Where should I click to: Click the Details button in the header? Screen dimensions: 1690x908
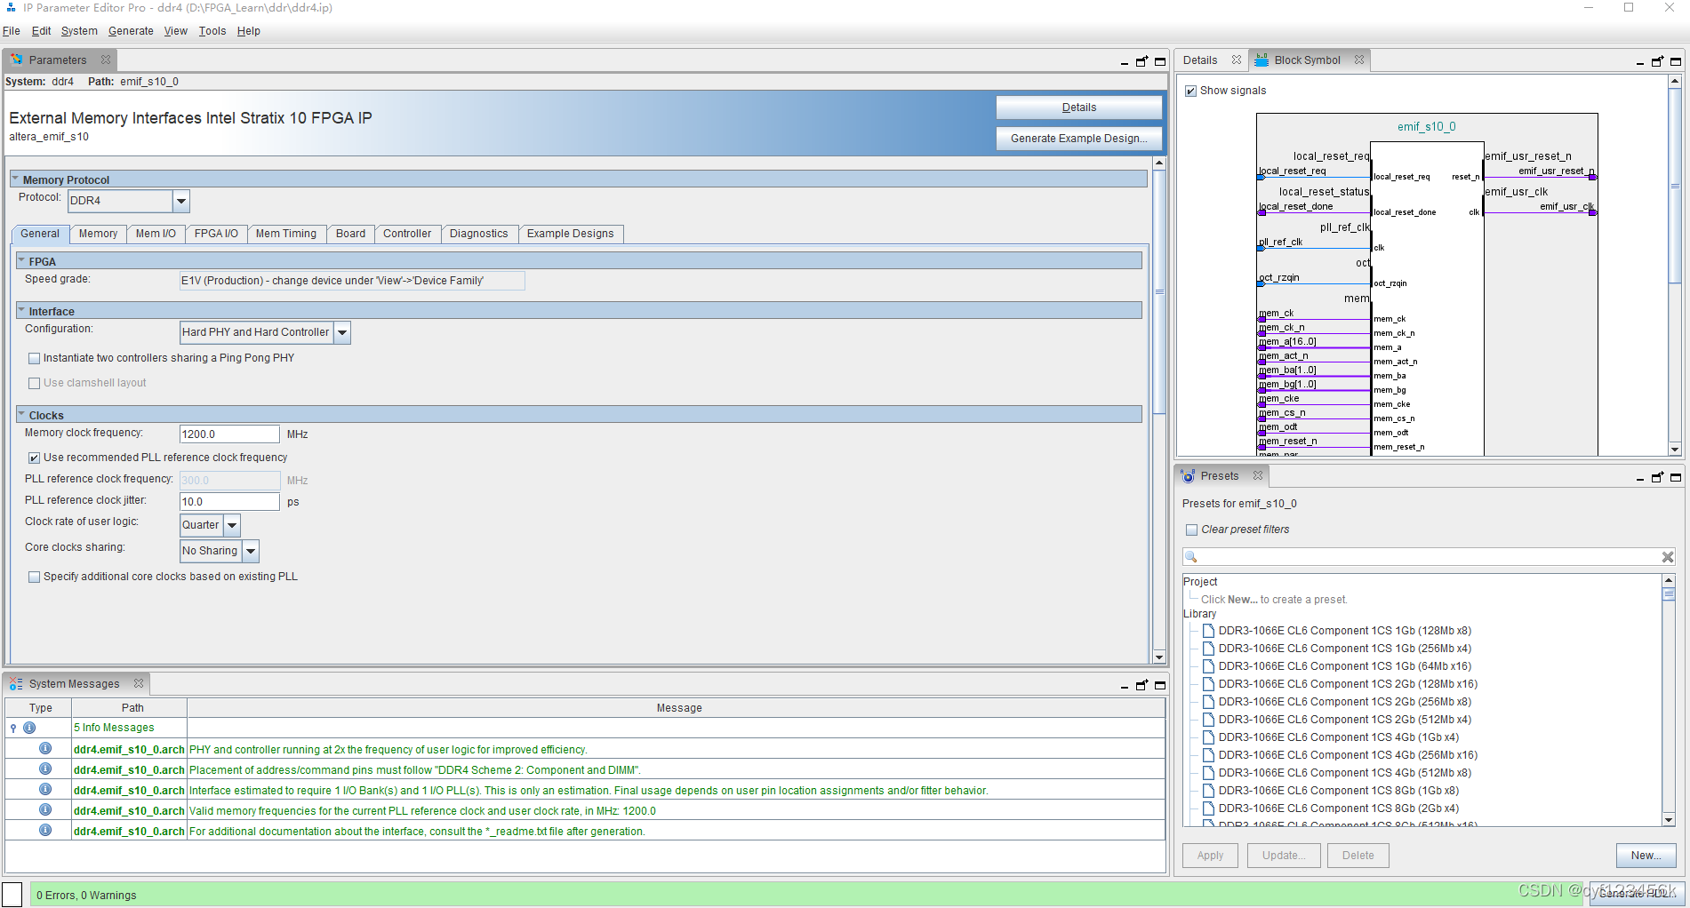tap(1078, 108)
